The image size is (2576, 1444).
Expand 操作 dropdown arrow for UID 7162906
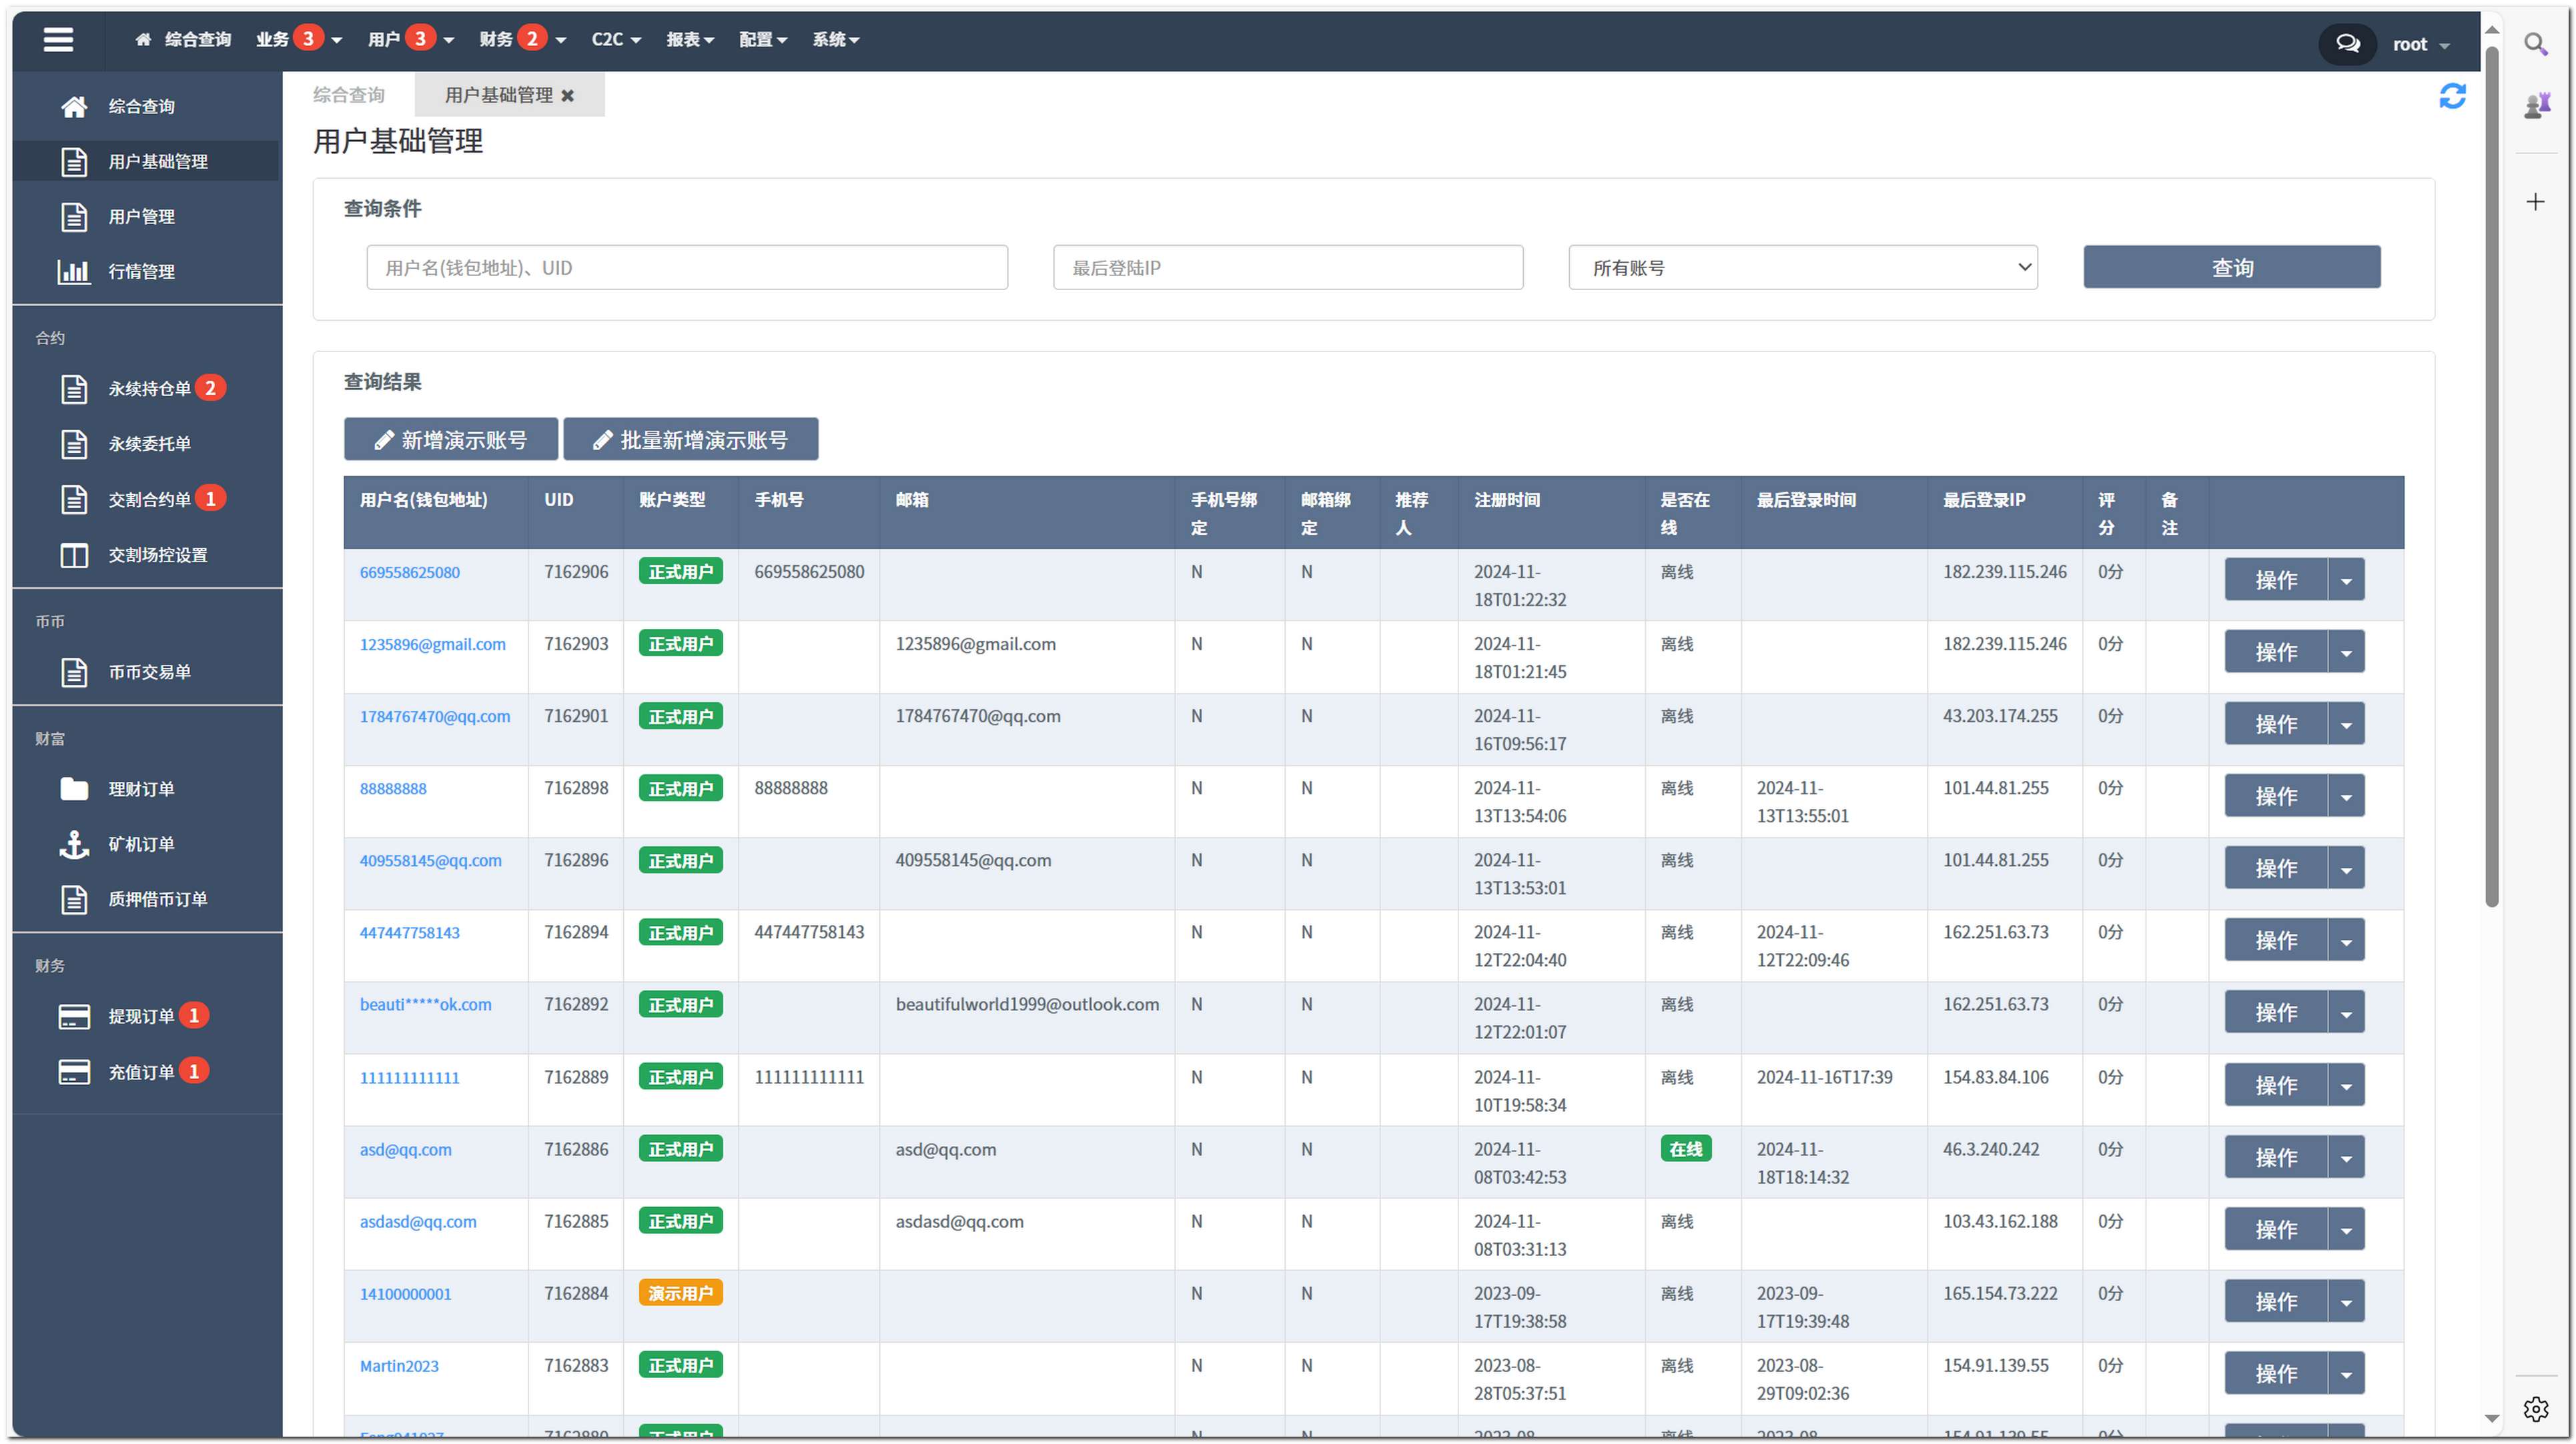click(2346, 580)
